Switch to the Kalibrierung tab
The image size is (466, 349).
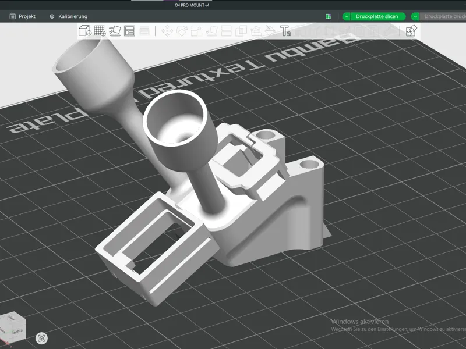pos(69,16)
